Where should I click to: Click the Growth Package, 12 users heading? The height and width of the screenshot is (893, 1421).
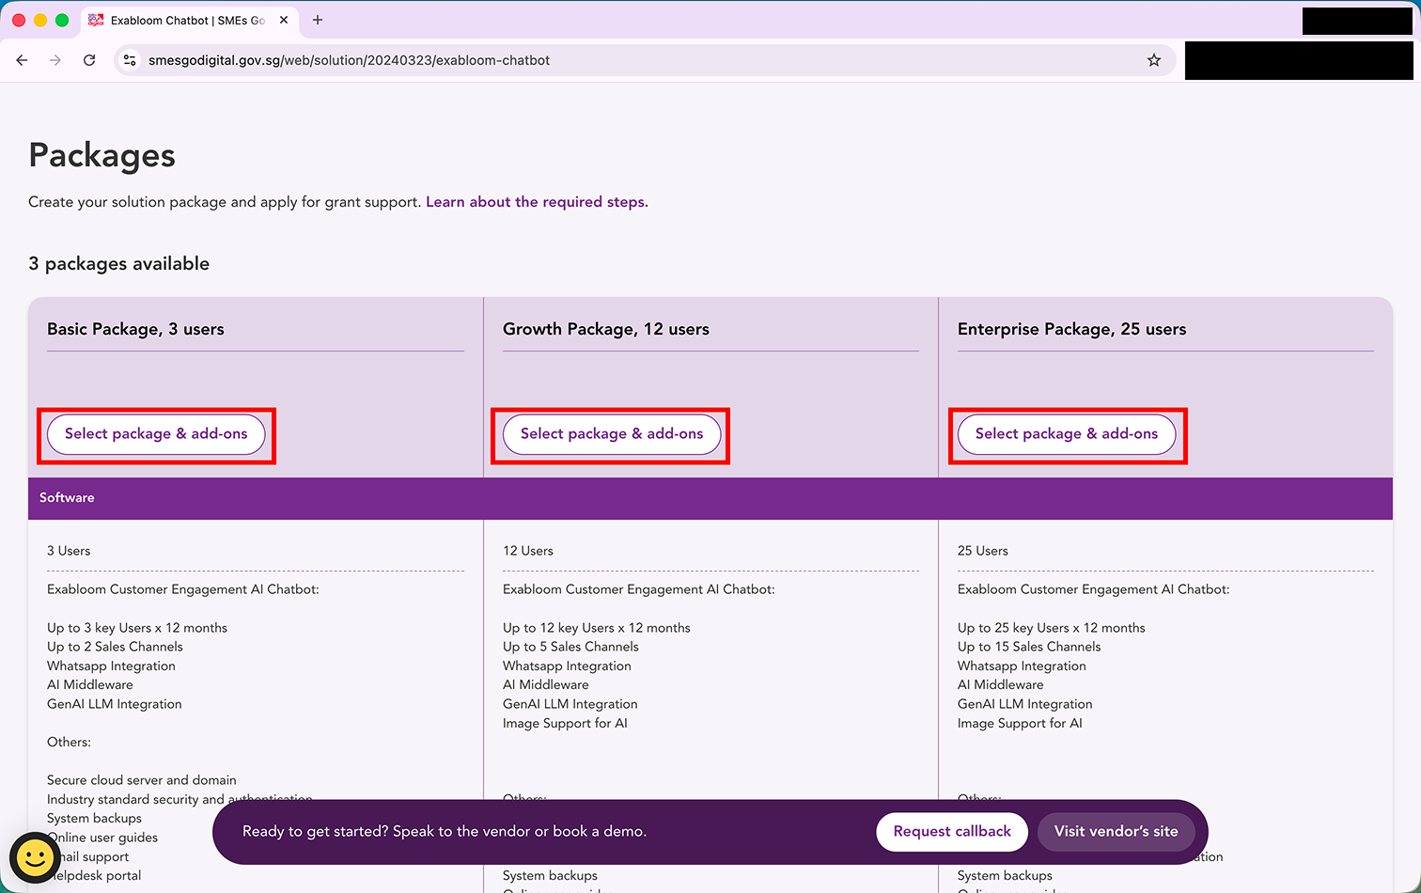pos(606,329)
